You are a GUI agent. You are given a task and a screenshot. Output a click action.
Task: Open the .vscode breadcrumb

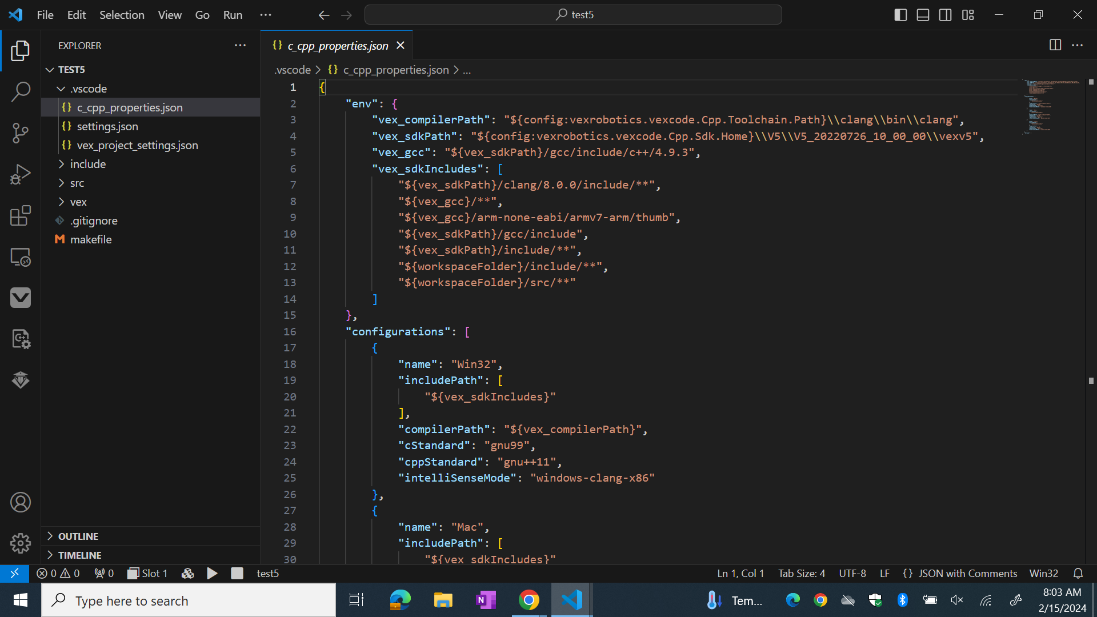pyautogui.click(x=293, y=70)
